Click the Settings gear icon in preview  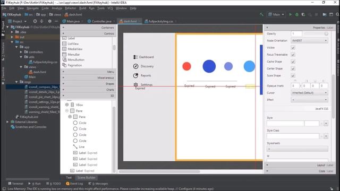[135, 84]
